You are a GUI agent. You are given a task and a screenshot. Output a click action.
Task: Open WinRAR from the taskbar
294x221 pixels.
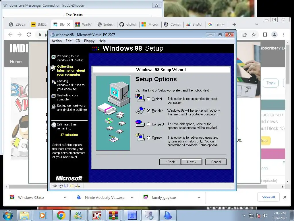point(114,215)
